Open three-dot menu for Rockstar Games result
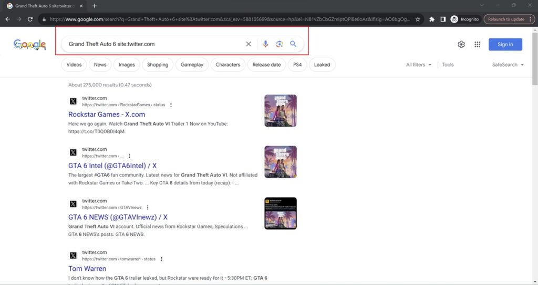The height and width of the screenshot is (285, 538). (171, 105)
